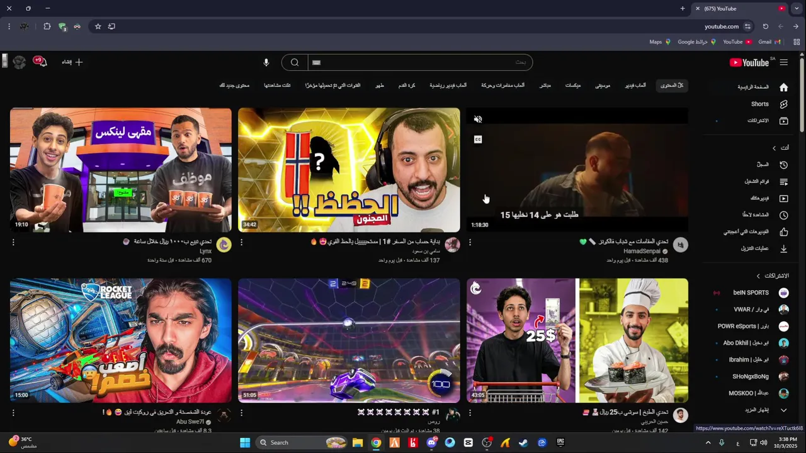806x453 pixels.
Task: Open your videos (فيديوهاتك) icon
Action: click(783, 198)
